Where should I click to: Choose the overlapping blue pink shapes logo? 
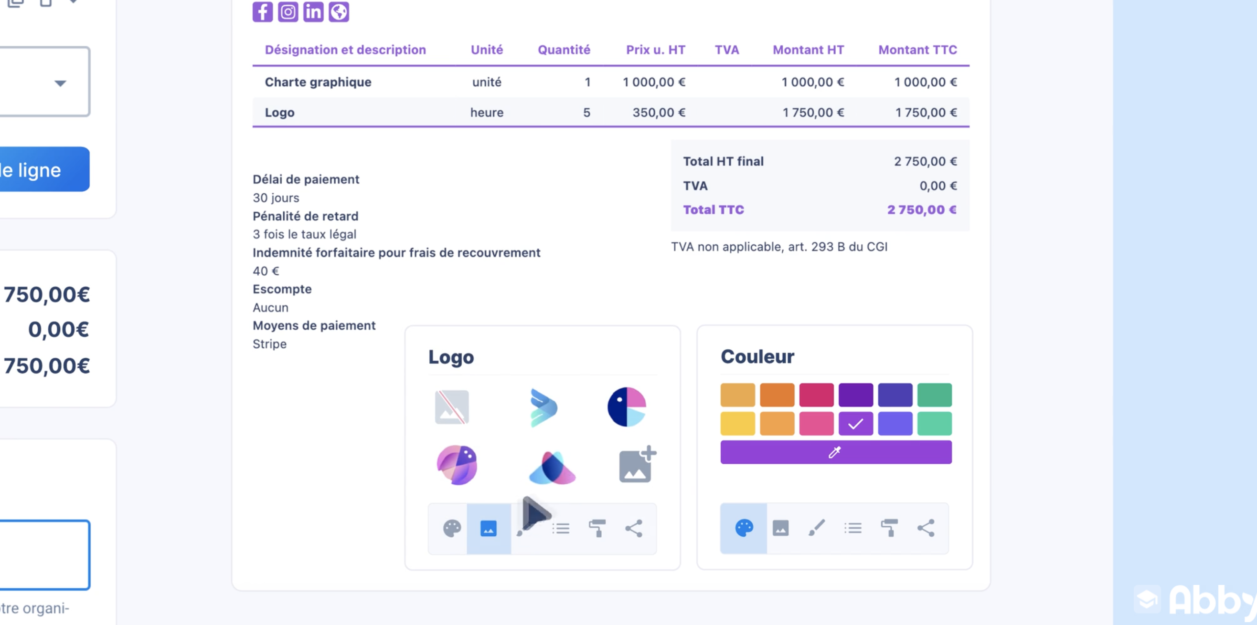(553, 467)
